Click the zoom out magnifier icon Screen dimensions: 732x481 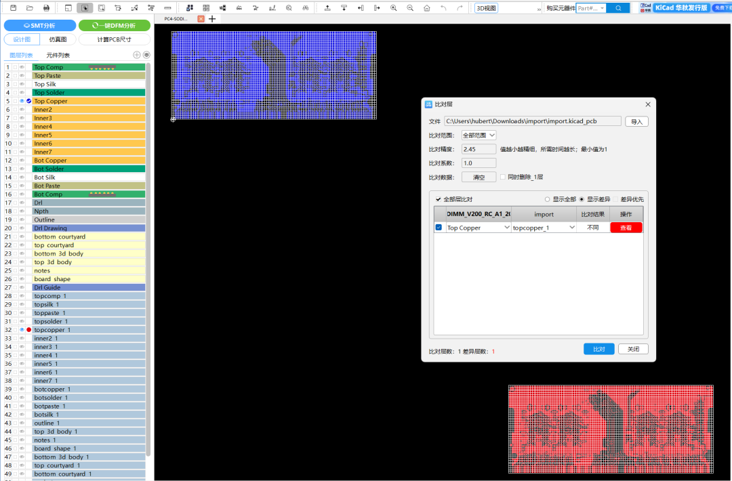click(x=410, y=8)
